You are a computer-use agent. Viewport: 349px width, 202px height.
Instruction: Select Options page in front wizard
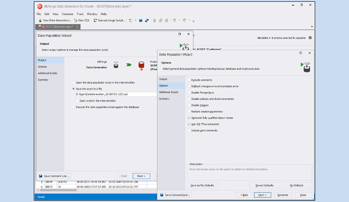click(x=171, y=86)
